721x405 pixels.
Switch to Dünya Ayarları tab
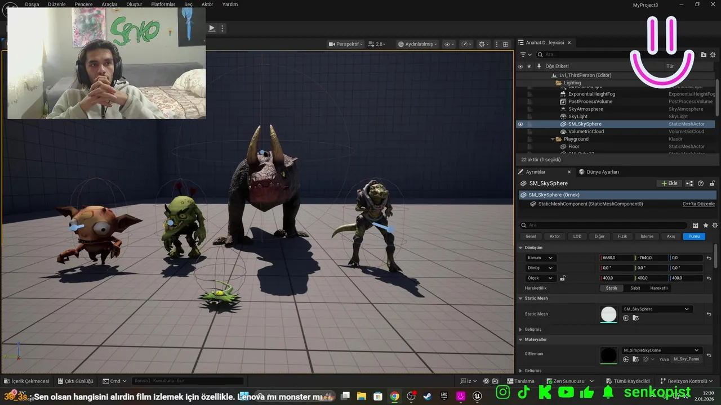(599, 172)
